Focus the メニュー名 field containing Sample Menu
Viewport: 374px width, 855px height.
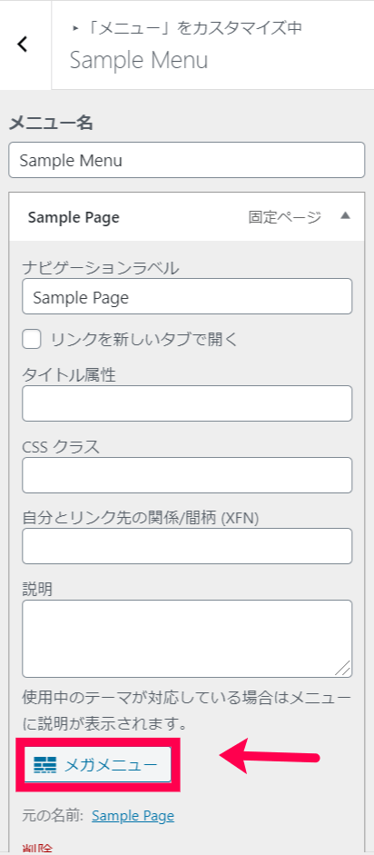click(187, 160)
